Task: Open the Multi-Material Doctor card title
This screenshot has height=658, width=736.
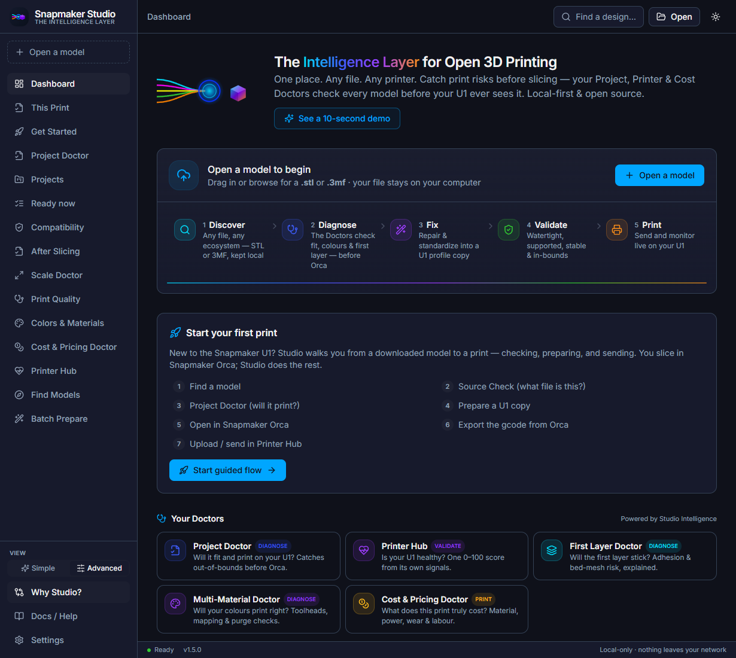Action: pyautogui.click(x=236, y=599)
